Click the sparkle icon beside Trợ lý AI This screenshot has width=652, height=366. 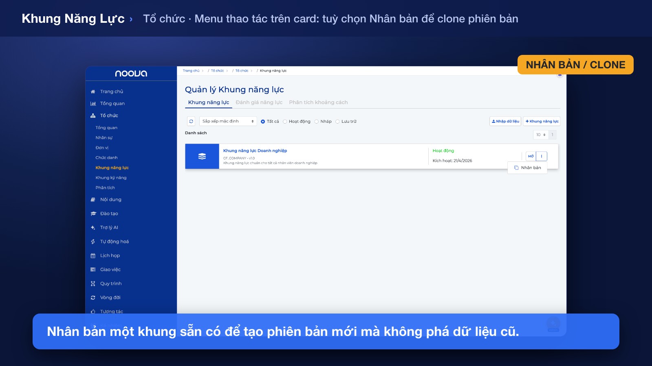coord(93,228)
